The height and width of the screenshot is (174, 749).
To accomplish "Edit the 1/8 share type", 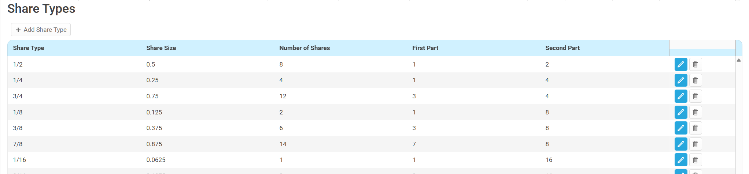I will point(680,112).
